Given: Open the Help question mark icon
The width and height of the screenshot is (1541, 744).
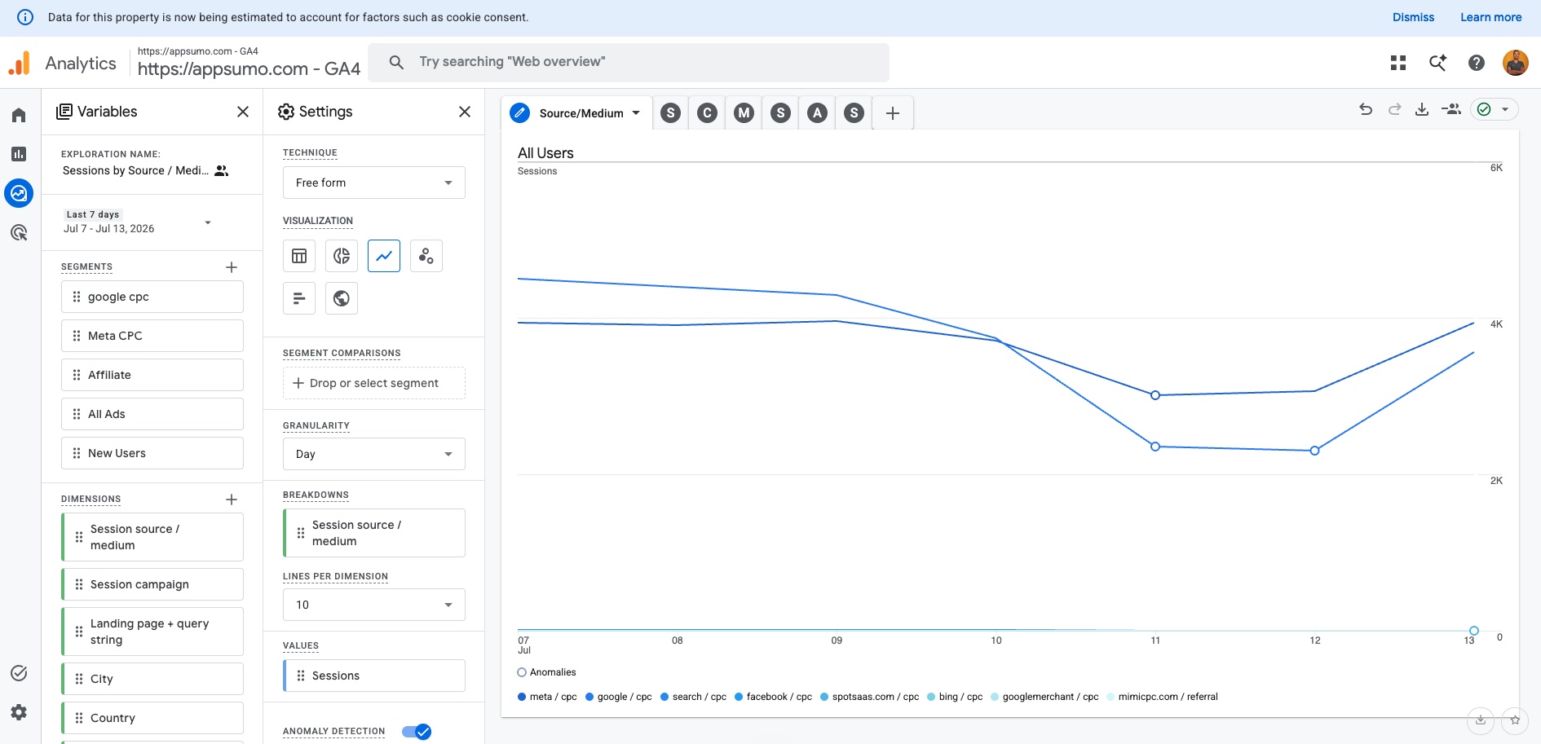Looking at the screenshot, I should coord(1477,63).
